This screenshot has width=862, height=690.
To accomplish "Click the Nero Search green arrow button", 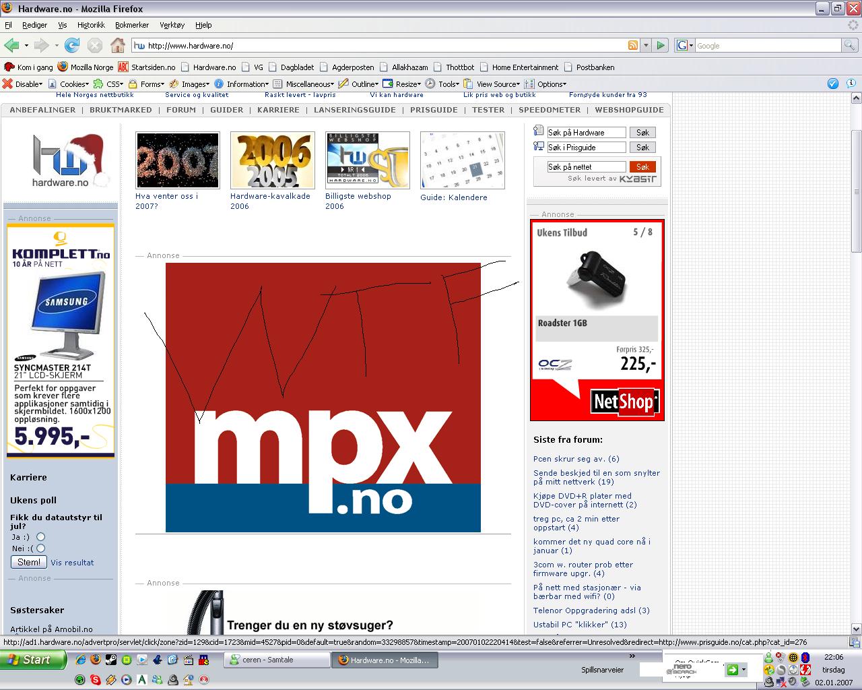I will (732, 670).
